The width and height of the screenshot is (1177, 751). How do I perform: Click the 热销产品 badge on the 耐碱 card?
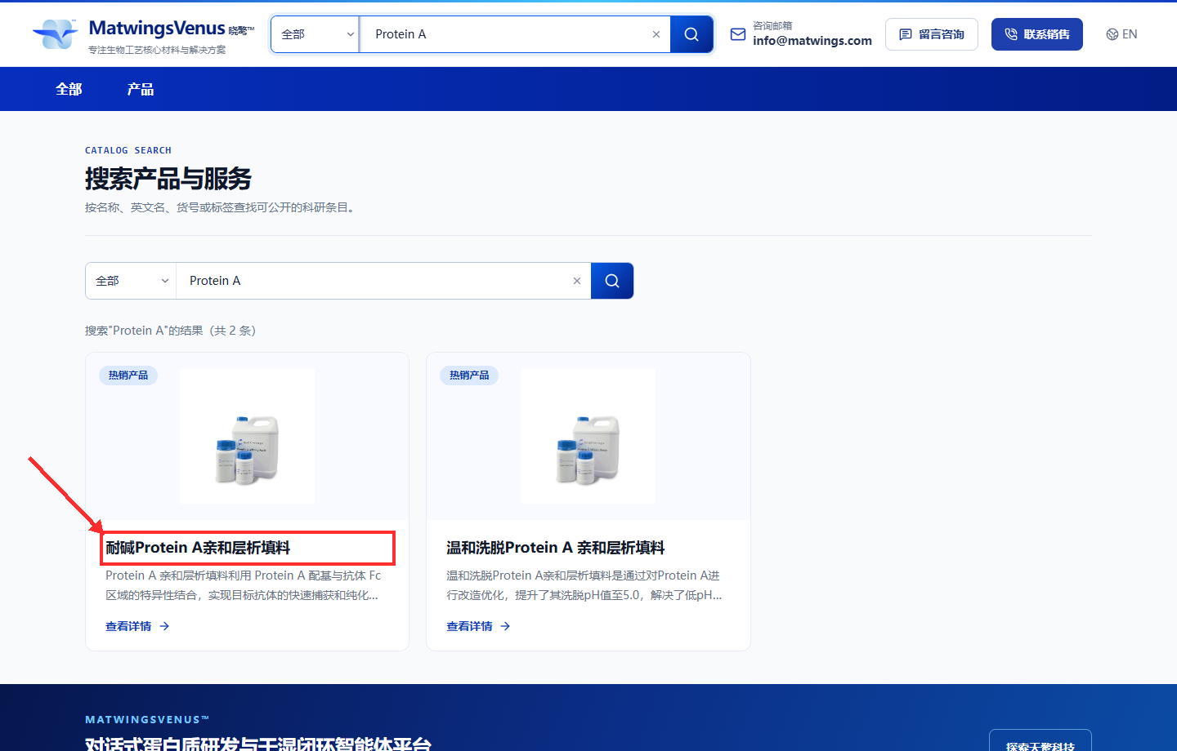click(128, 375)
